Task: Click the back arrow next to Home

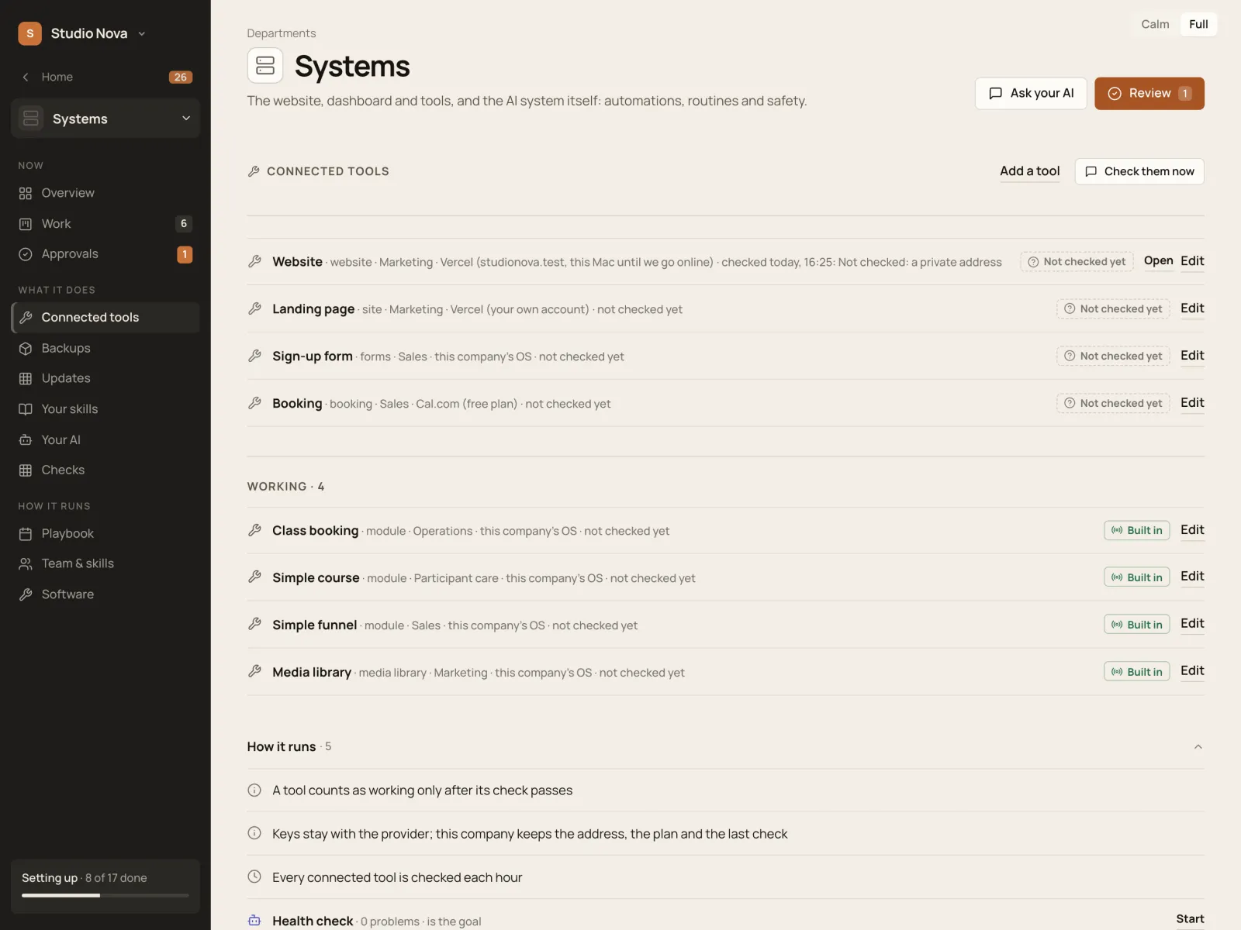Action: (26, 77)
